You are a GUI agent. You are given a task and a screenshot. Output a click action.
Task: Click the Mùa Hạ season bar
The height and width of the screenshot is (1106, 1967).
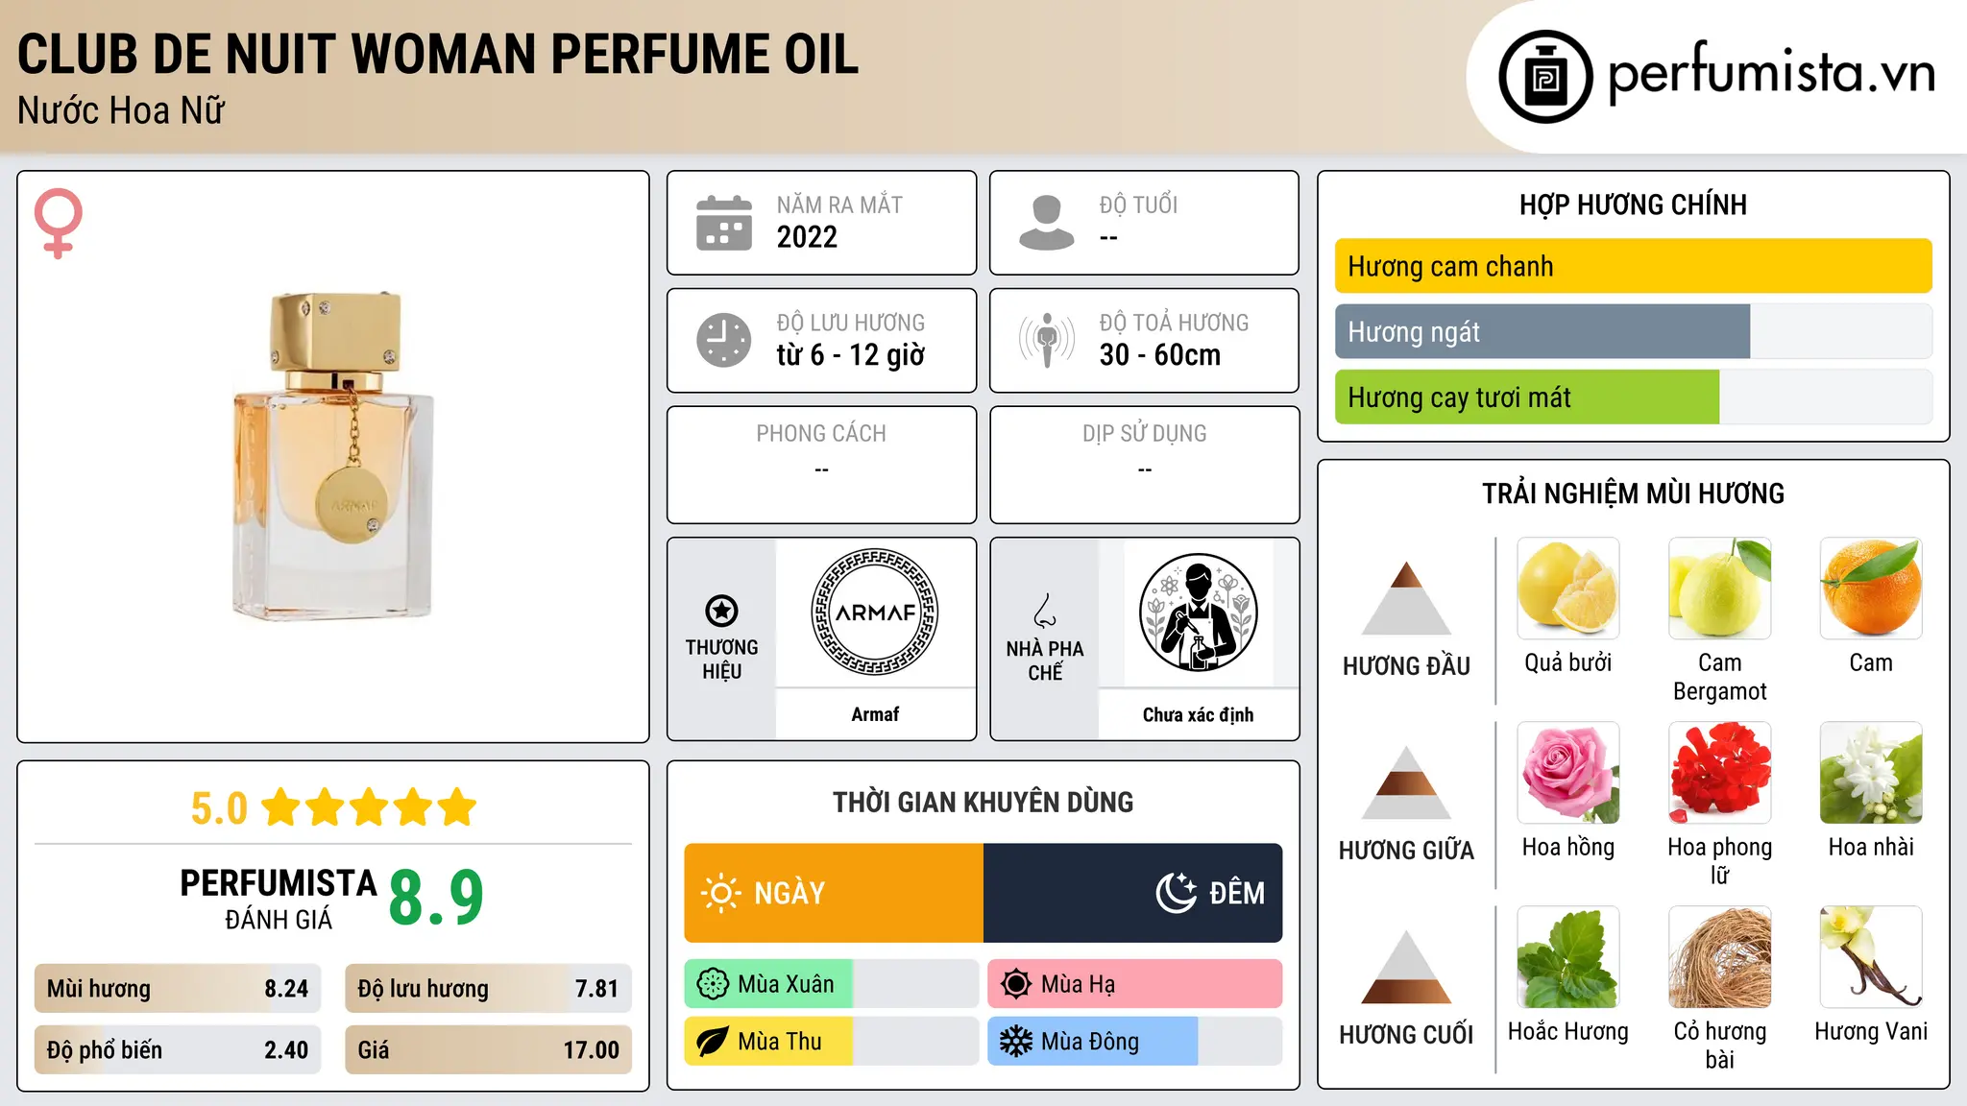[1135, 984]
